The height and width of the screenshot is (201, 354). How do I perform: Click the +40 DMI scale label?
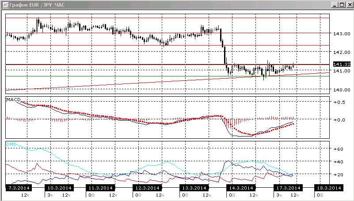(339, 162)
